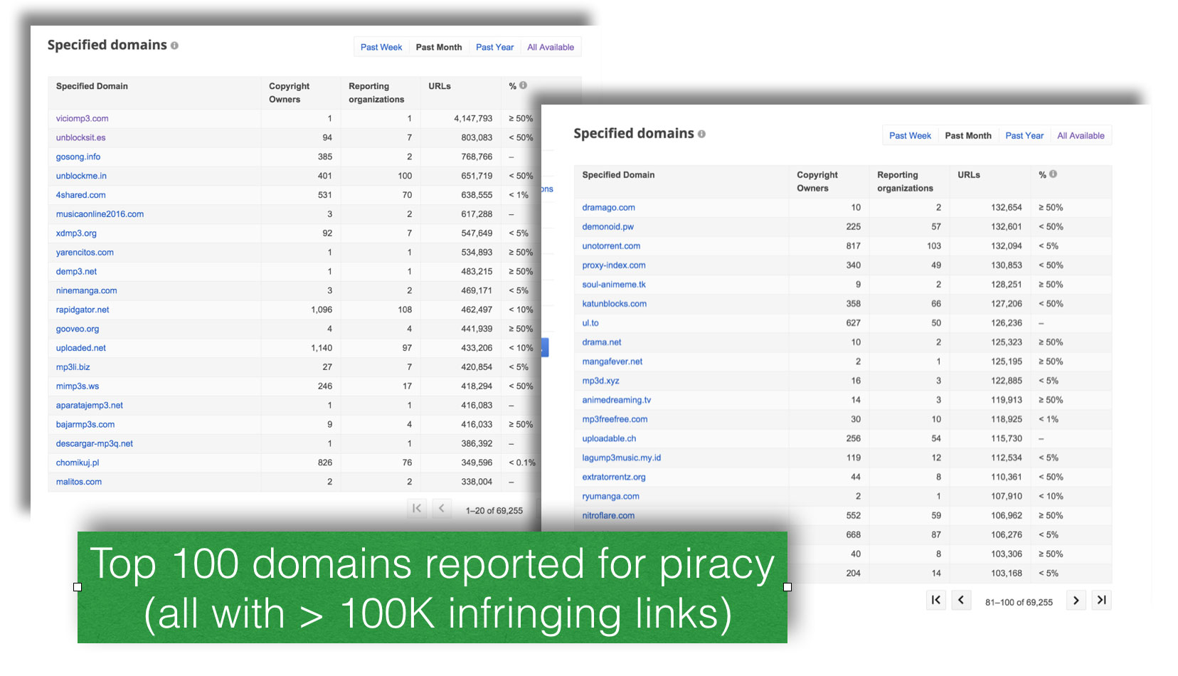
Task: Open gosong.info domain link
Action: coord(78,157)
